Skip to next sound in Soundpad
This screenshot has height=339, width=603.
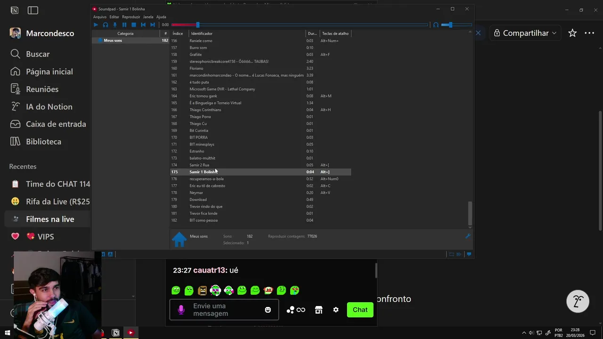pyautogui.click(x=153, y=25)
